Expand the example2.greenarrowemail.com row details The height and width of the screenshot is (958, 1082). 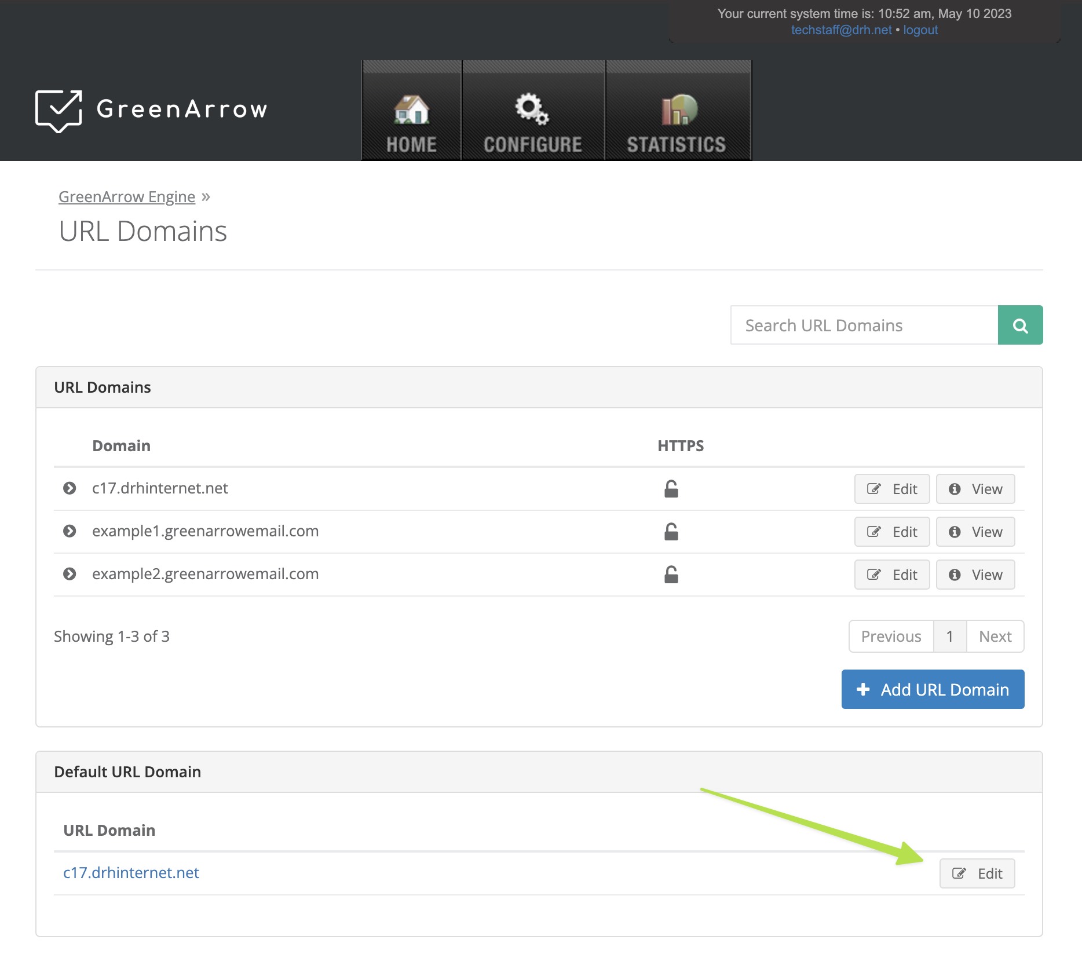click(70, 574)
